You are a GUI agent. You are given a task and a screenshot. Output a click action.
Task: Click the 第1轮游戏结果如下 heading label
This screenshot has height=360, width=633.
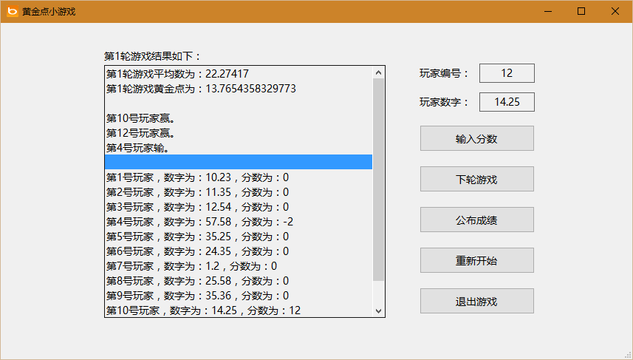point(153,56)
